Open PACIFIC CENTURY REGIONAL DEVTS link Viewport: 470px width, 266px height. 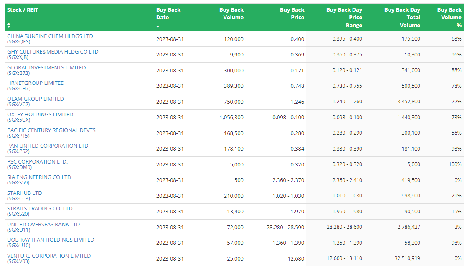point(51,133)
